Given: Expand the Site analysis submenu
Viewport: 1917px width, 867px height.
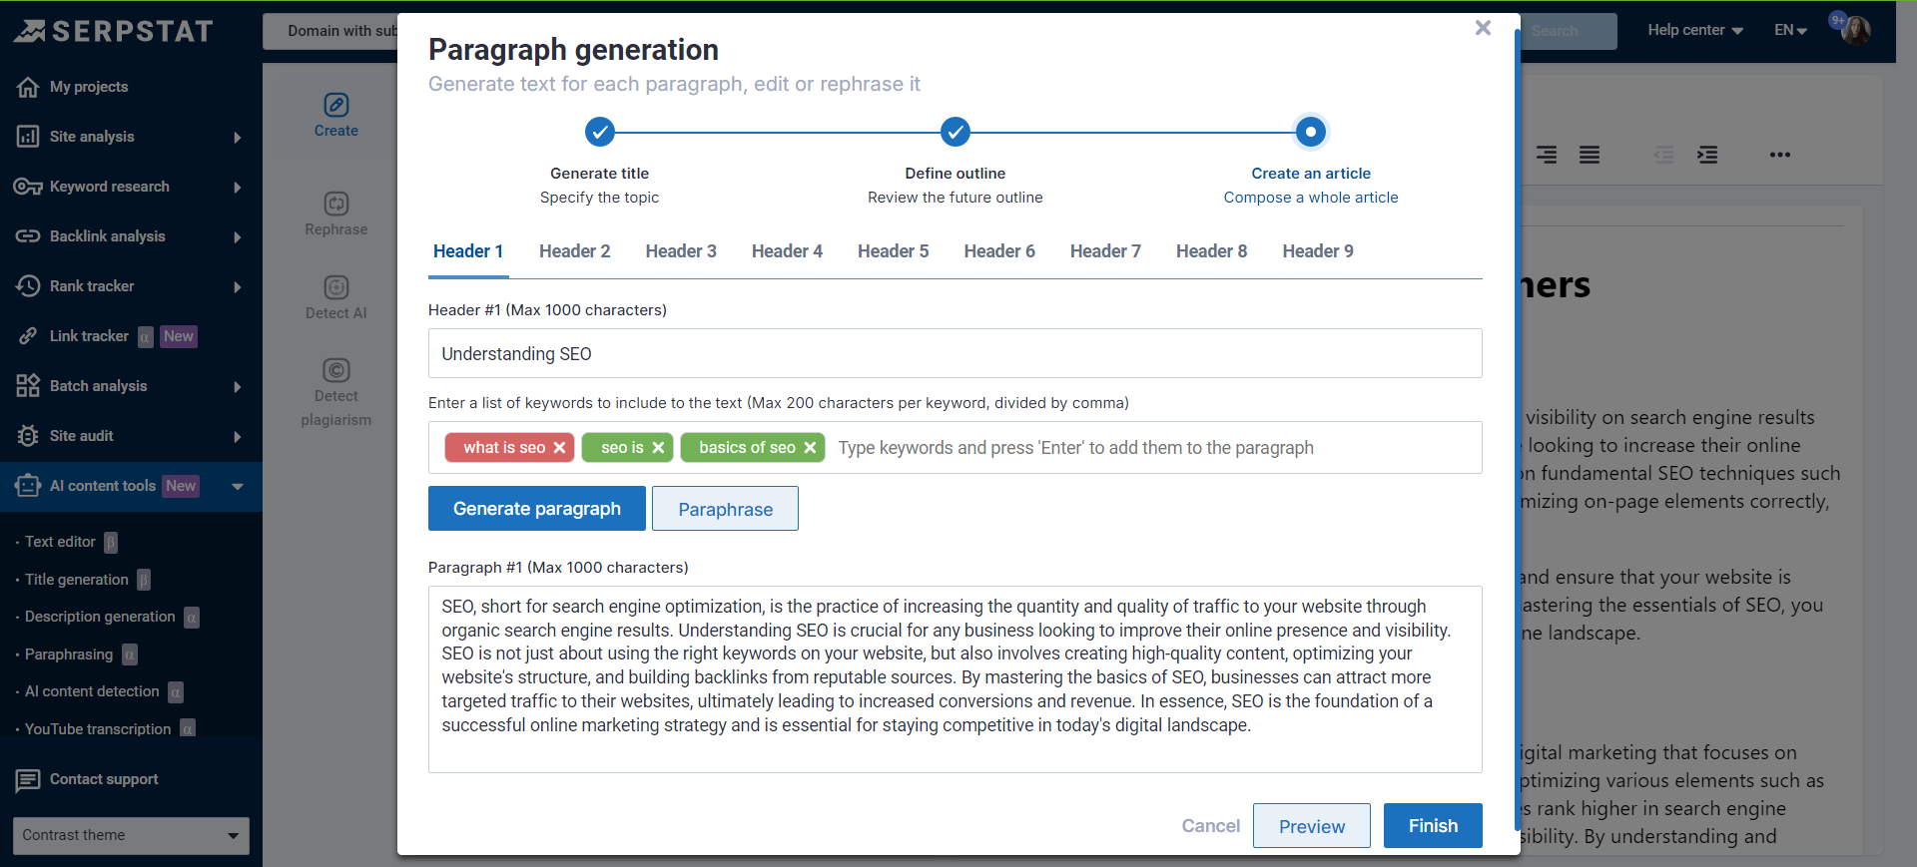Looking at the screenshot, I should pos(237,137).
